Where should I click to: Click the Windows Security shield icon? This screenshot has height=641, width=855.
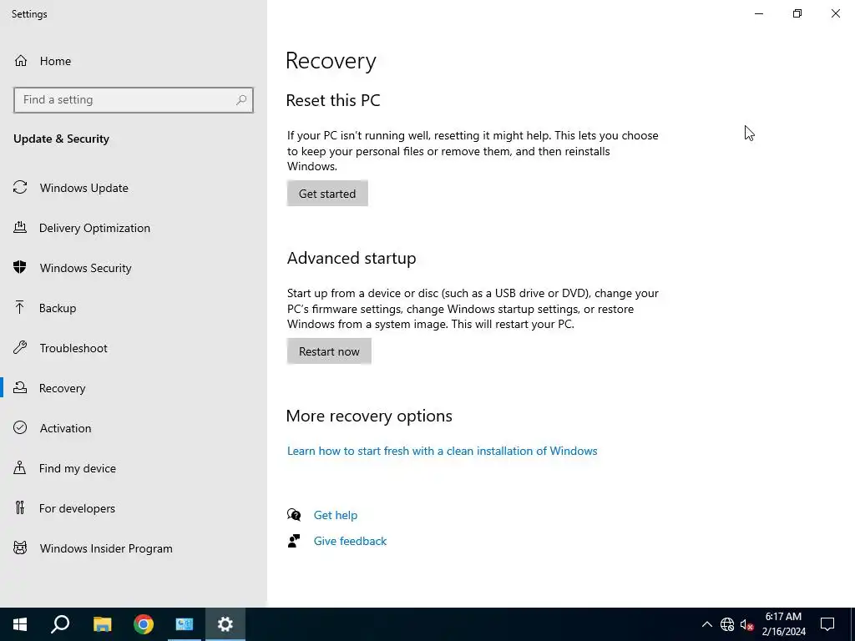20,267
